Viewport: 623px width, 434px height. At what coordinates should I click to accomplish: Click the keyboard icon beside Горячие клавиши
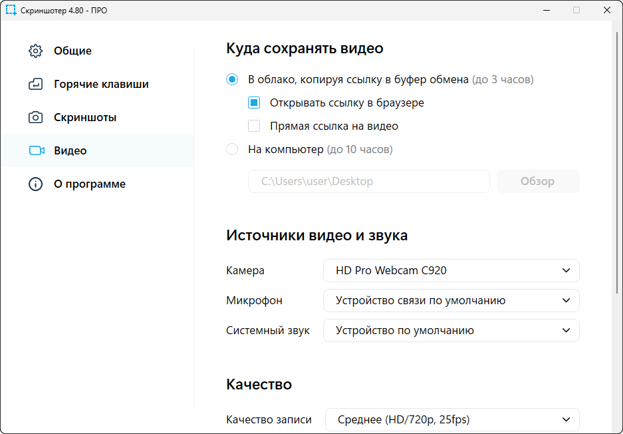click(35, 85)
